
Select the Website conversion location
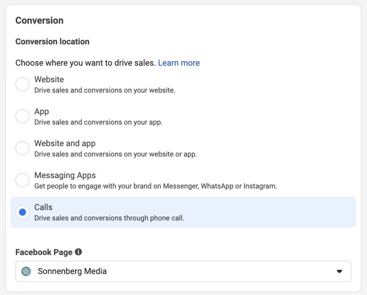(x=22, y=84)
